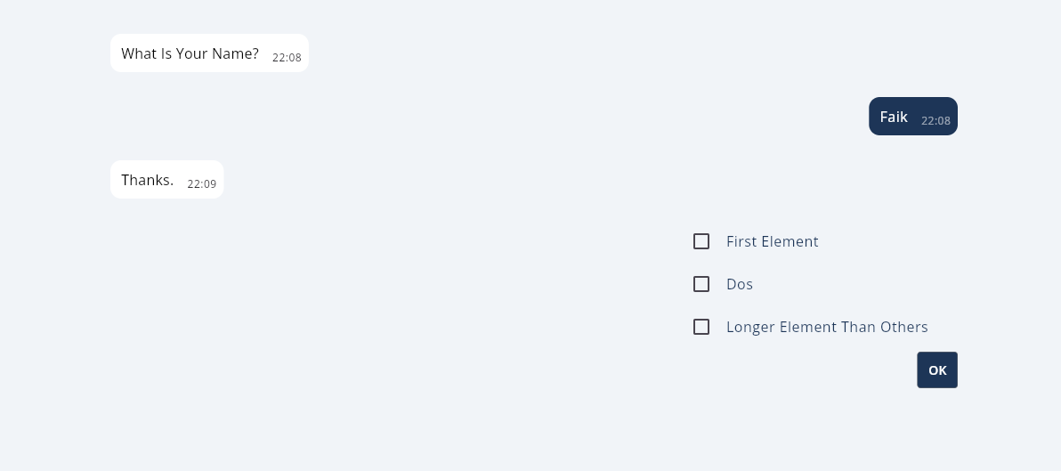Click the 22:08 timestamp on the name question
The image size is (1061, 471).
coord(287,58)
